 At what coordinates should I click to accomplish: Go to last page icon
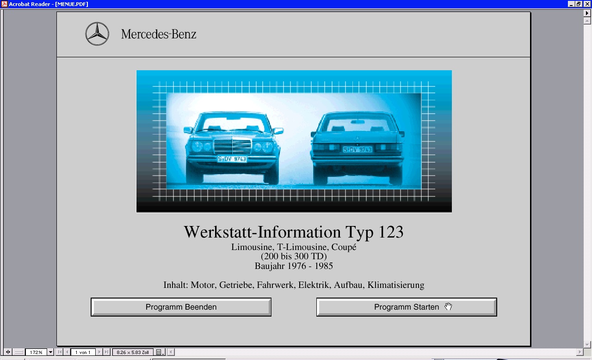pyautogui.click(x=106, y=352)
